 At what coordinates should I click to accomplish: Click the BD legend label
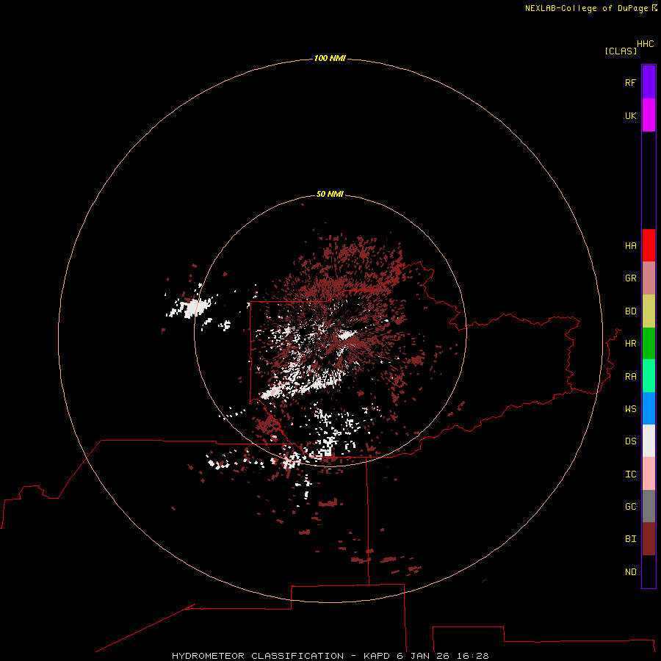pos(630,311)
